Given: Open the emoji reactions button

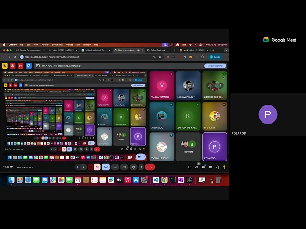Looking at the screenshot, I should (x=115, y=167).
